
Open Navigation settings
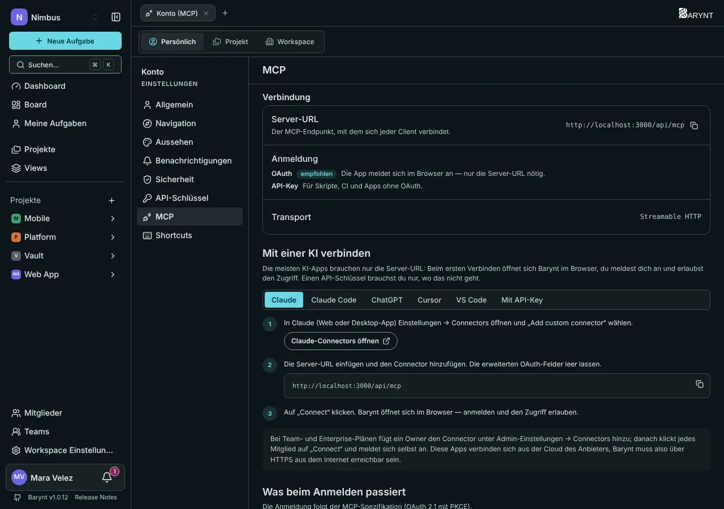189,123
